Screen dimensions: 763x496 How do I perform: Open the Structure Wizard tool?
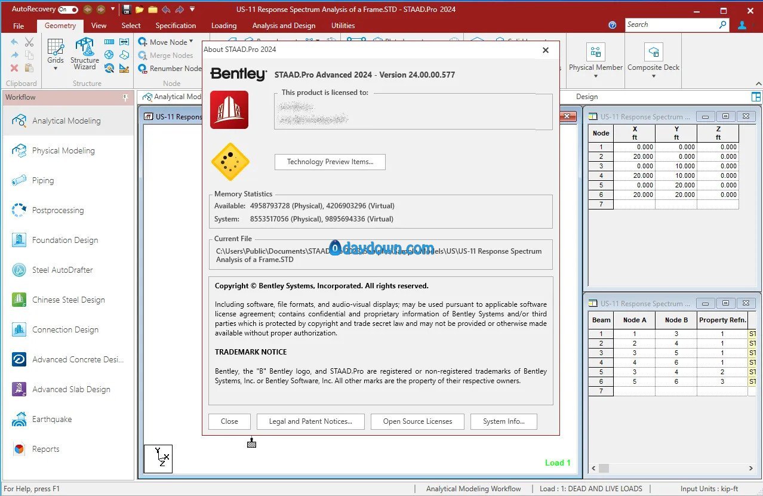[x=85, y=54]
